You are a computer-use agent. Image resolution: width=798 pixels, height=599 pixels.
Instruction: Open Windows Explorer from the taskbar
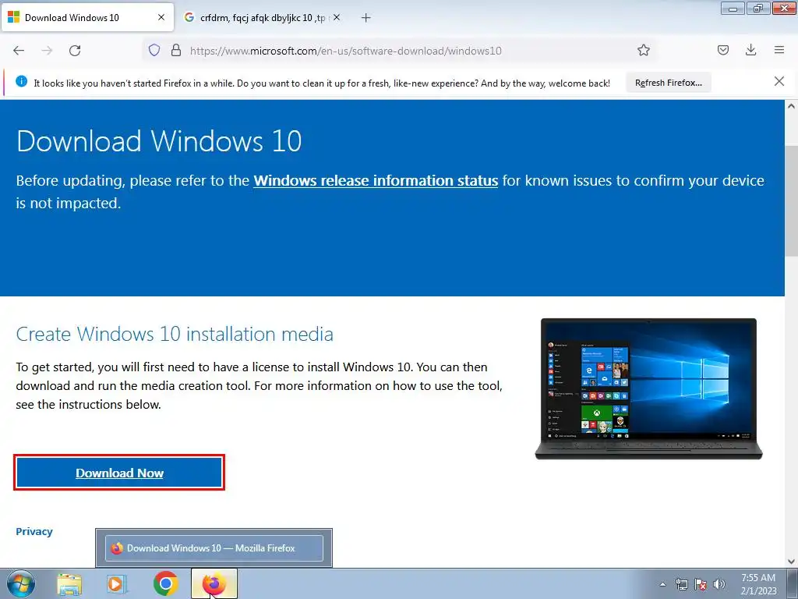pos(69,584)
